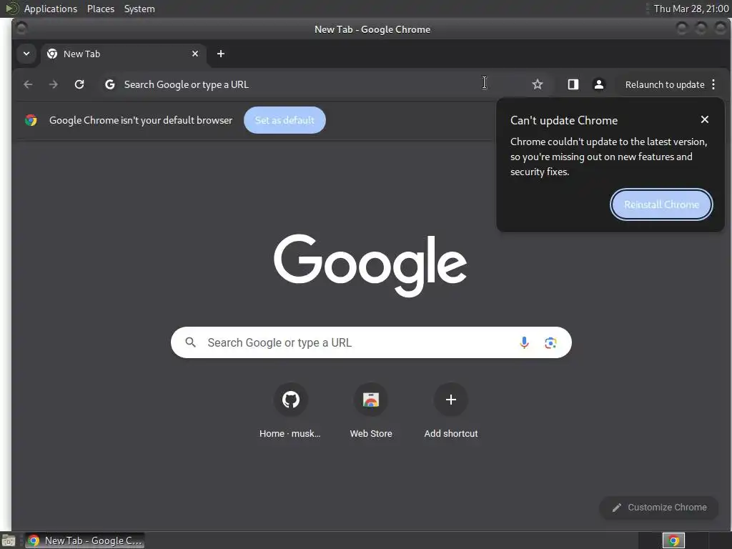
Task: Click the show desktop icon in taskbar
Action: point(8,540)
